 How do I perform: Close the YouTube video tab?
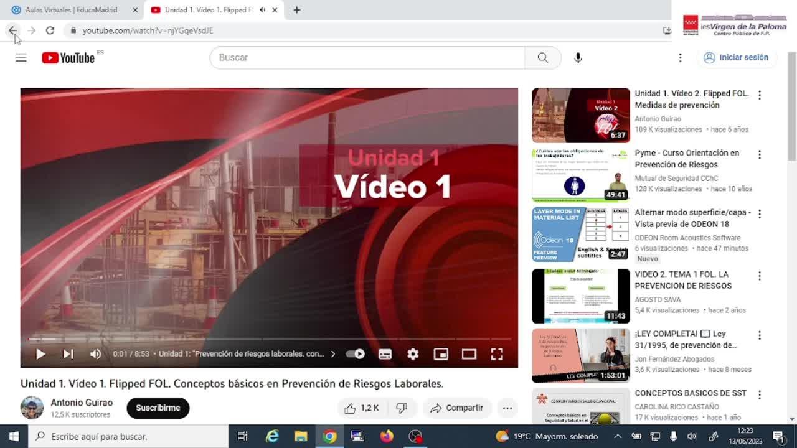275,10
